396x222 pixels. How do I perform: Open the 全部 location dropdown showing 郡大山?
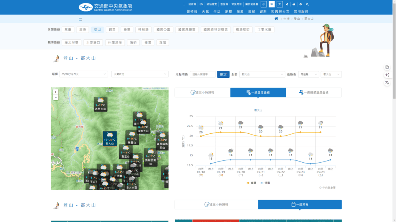coord(262,74)
